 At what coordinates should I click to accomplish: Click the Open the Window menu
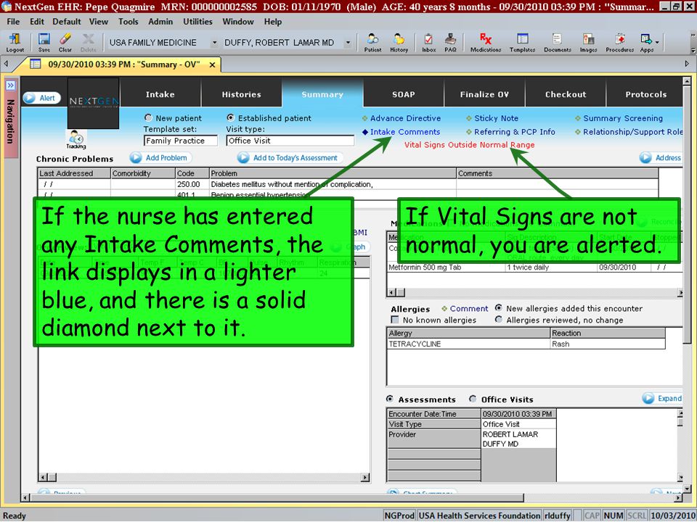[238, 21]
